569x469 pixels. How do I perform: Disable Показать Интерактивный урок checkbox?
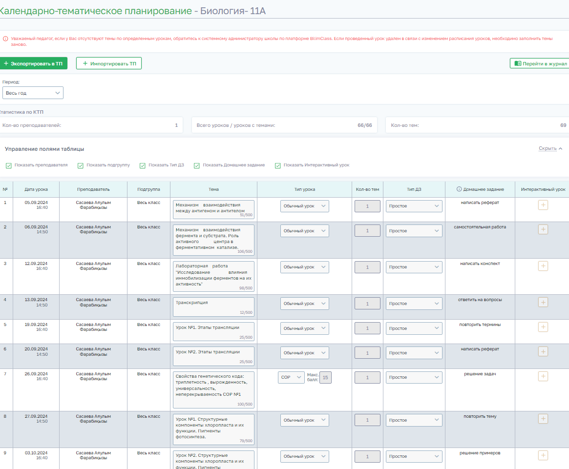278,165
